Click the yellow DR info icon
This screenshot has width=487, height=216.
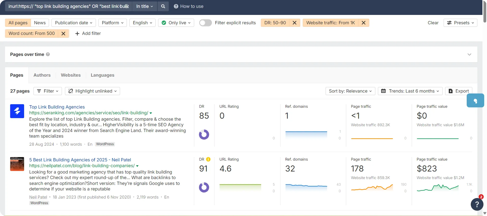pyautogui.click(x=208, y=159)
